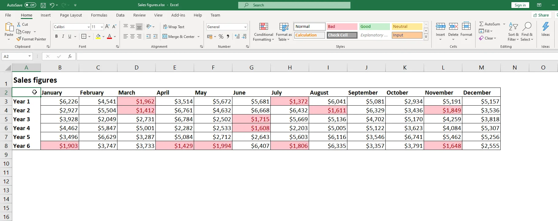Click the Increase Indent icon
The width and height of the screenshot is (558, 221).
[155, 36]
